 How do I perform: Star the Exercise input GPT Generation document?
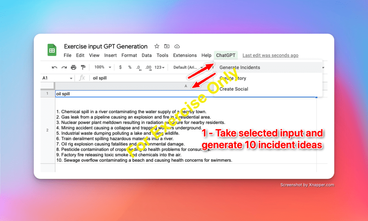point(156,46)
